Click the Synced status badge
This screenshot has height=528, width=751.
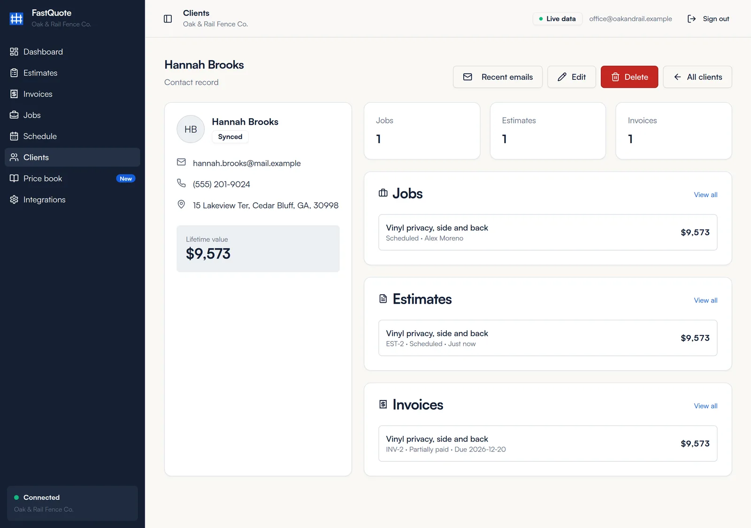pos(230,137)
